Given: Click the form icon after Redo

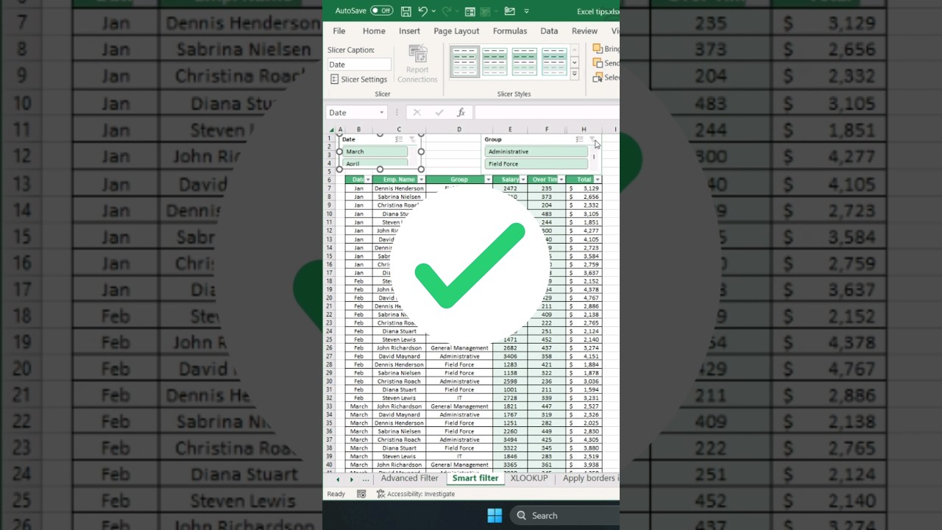Looking at the screenshot, I should [470, 11].
